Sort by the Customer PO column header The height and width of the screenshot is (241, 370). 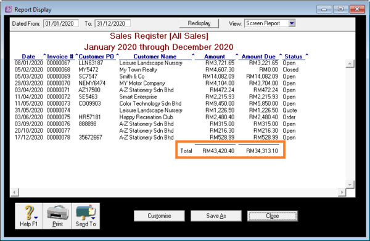tap(96, 57)
